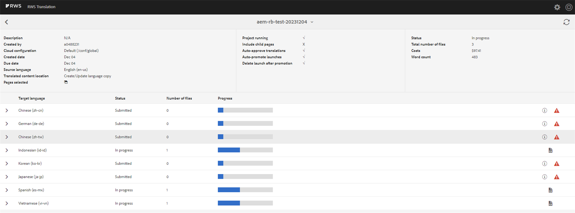Screen dimensions: 575x213
Task: Refresh the project view
Action: [x=566, y=22]
